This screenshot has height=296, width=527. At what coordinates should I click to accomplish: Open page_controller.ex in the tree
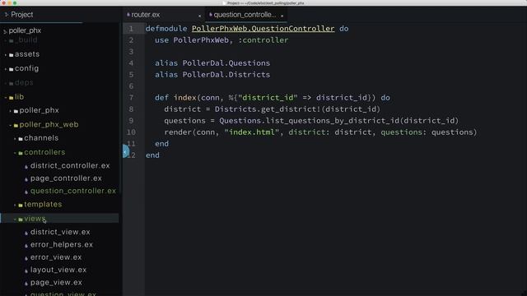click(x=66, y=178)
